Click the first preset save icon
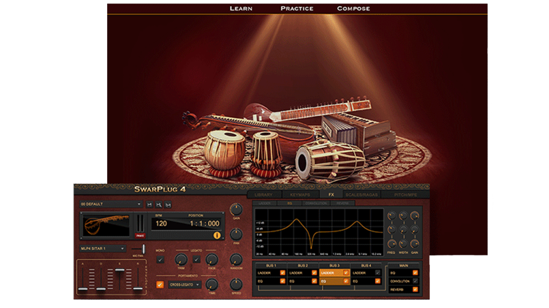Viewport: 549px width, 308px height. click(149, 204)
